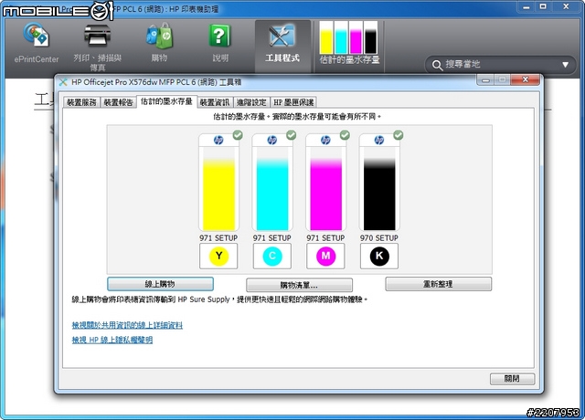The image size is (585, 420).
Task: Click the HP logo on black cartridge
Action: 379,140
